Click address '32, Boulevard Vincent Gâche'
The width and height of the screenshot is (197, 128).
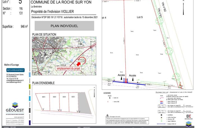click(x=15, y=75)
